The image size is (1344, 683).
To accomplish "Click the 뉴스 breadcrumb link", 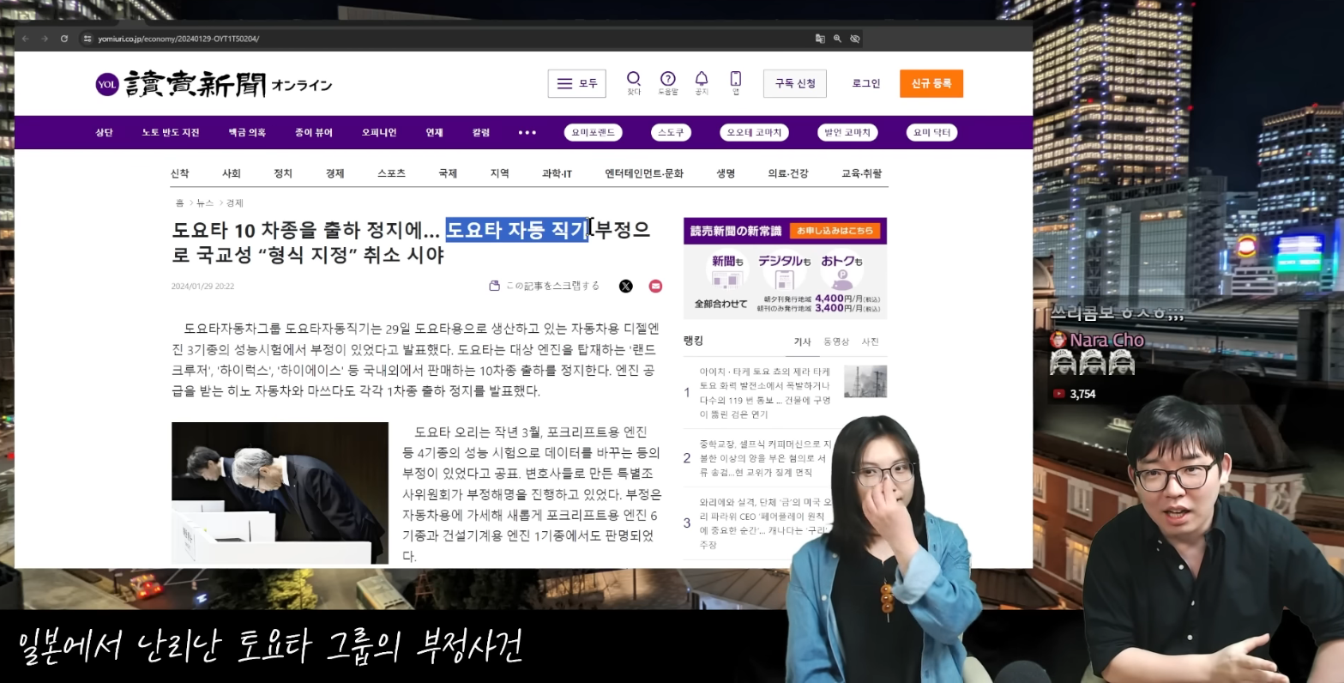I will (206, 202).
